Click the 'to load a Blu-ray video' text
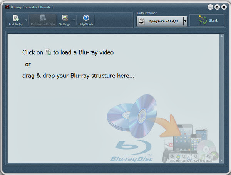231x175 pixels. (x=84, y=52)
